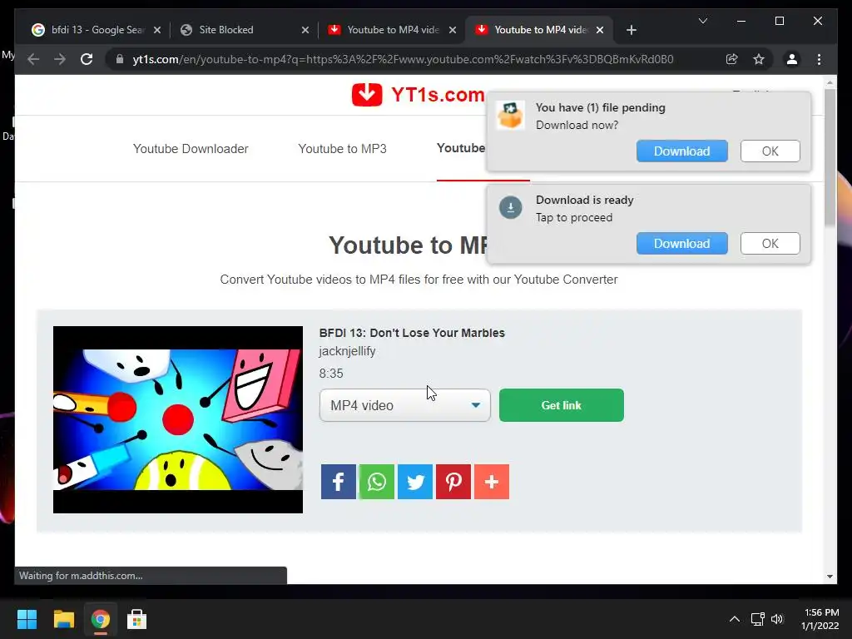The width and height of the screenshot is (852, 639).
Task: Close the first Youtube to MP4 tab
Action: click(x=453, y=30)
